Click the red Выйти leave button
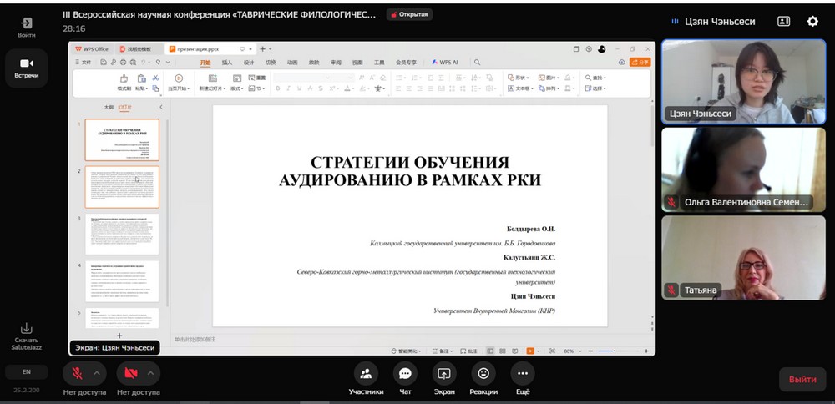This screenshot has height=404, width=835. [x=802, y=379]
